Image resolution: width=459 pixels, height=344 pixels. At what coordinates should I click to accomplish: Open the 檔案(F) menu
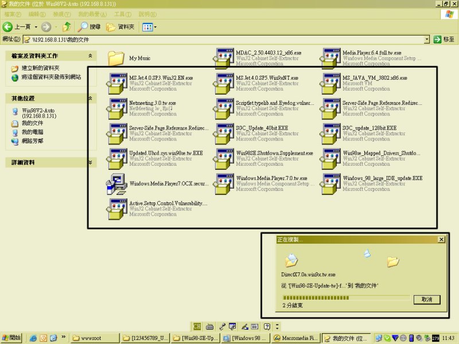[12, 14]
